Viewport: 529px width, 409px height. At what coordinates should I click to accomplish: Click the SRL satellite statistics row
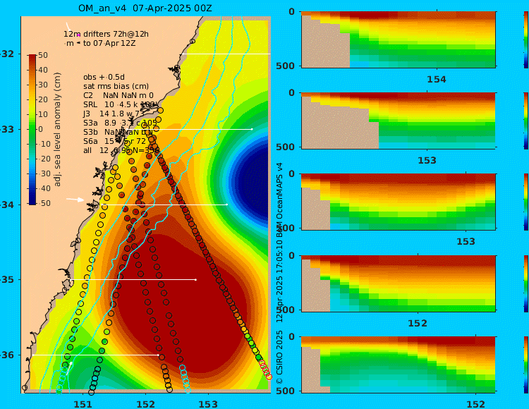pyautogui.click(x=119, y=104)
